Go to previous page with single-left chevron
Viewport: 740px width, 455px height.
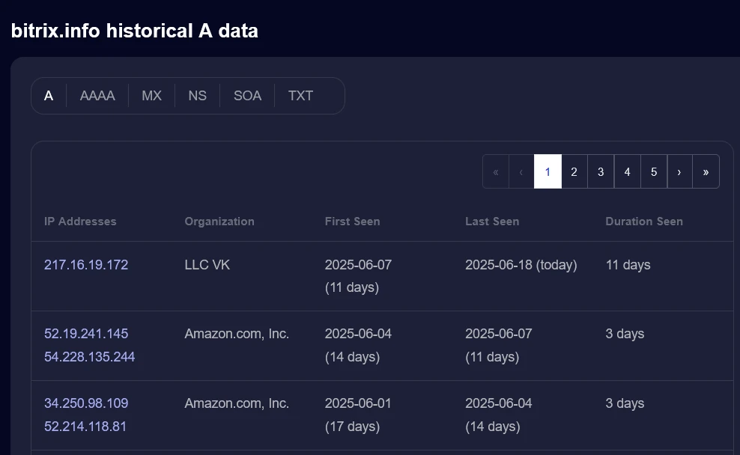521,171
